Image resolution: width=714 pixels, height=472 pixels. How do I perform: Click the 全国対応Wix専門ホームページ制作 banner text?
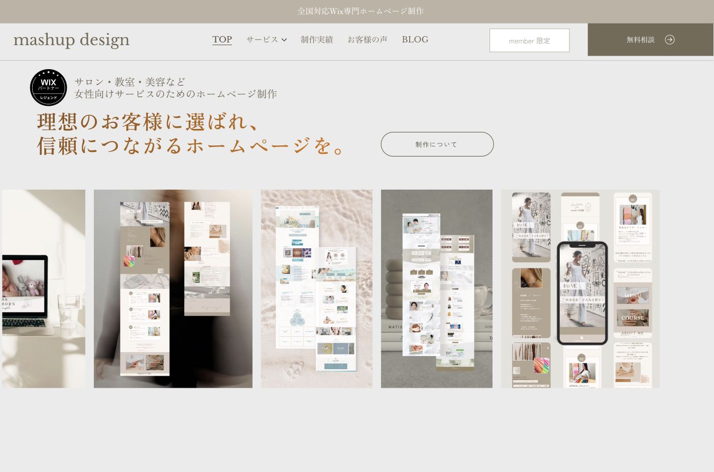(361, 11)
